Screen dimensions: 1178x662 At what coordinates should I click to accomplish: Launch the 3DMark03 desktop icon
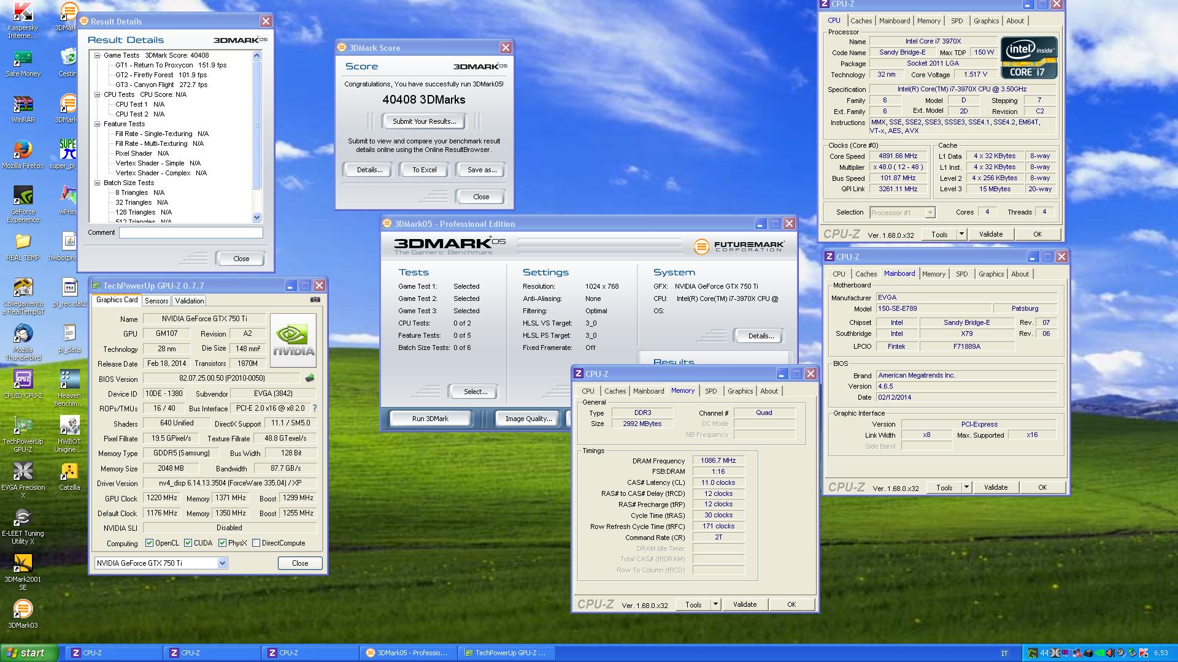23,615
